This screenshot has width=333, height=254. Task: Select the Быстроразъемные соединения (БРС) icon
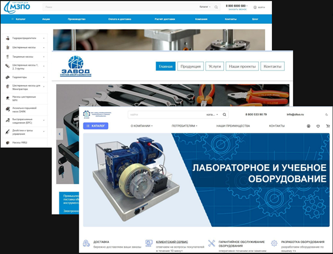[x=8, y=120]
